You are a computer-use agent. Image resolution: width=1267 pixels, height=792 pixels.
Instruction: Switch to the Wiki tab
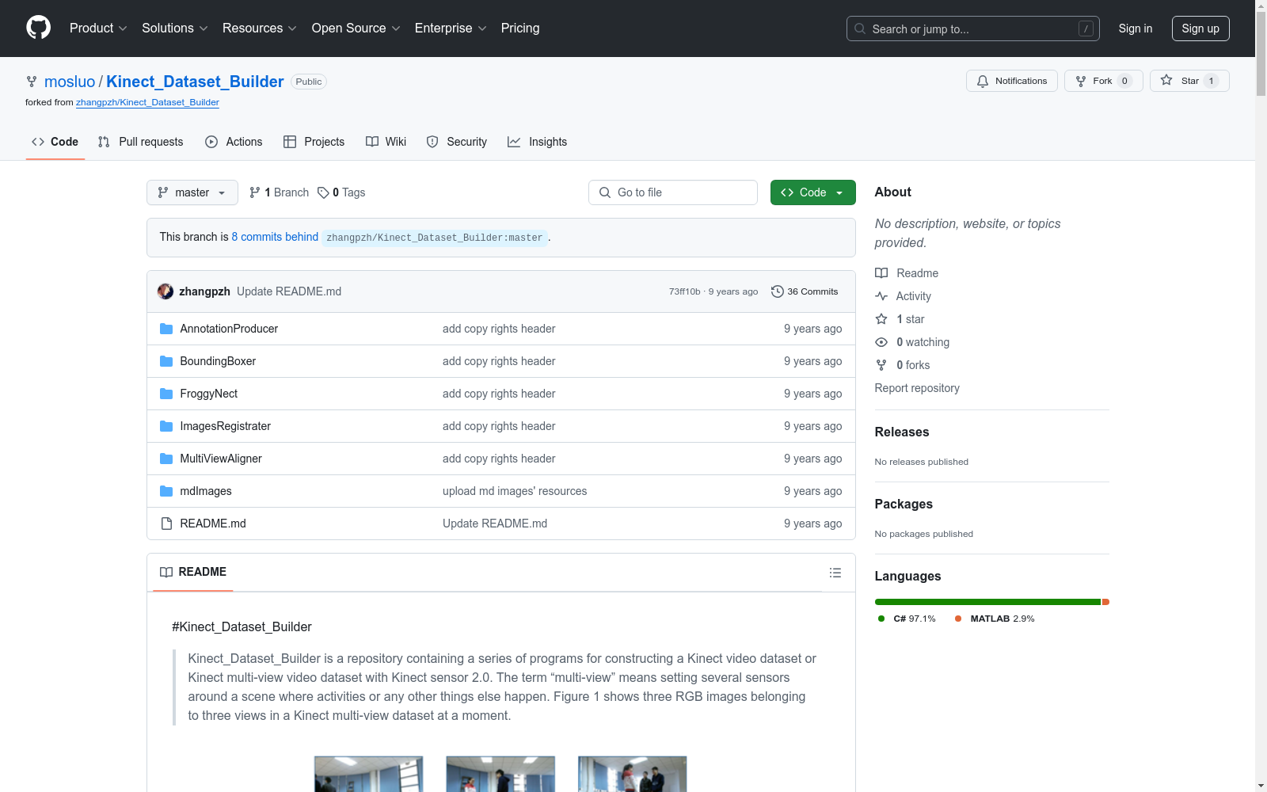386,142
